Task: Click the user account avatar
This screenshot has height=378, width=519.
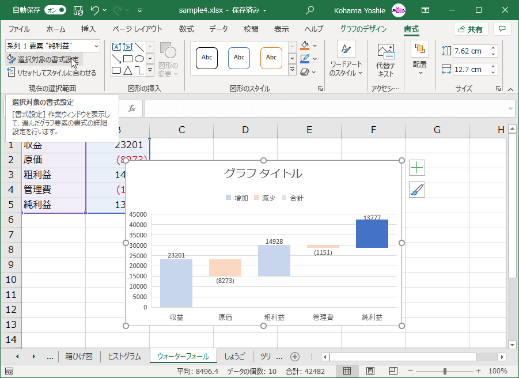Action: click(x=399, y=10)
